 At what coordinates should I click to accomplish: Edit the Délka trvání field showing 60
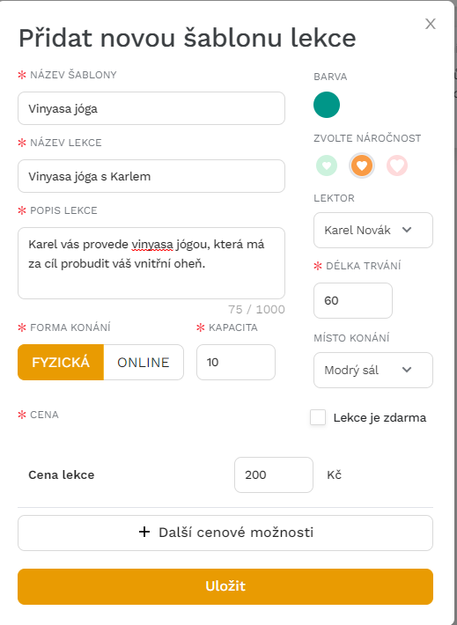click(x=353, y=300)
